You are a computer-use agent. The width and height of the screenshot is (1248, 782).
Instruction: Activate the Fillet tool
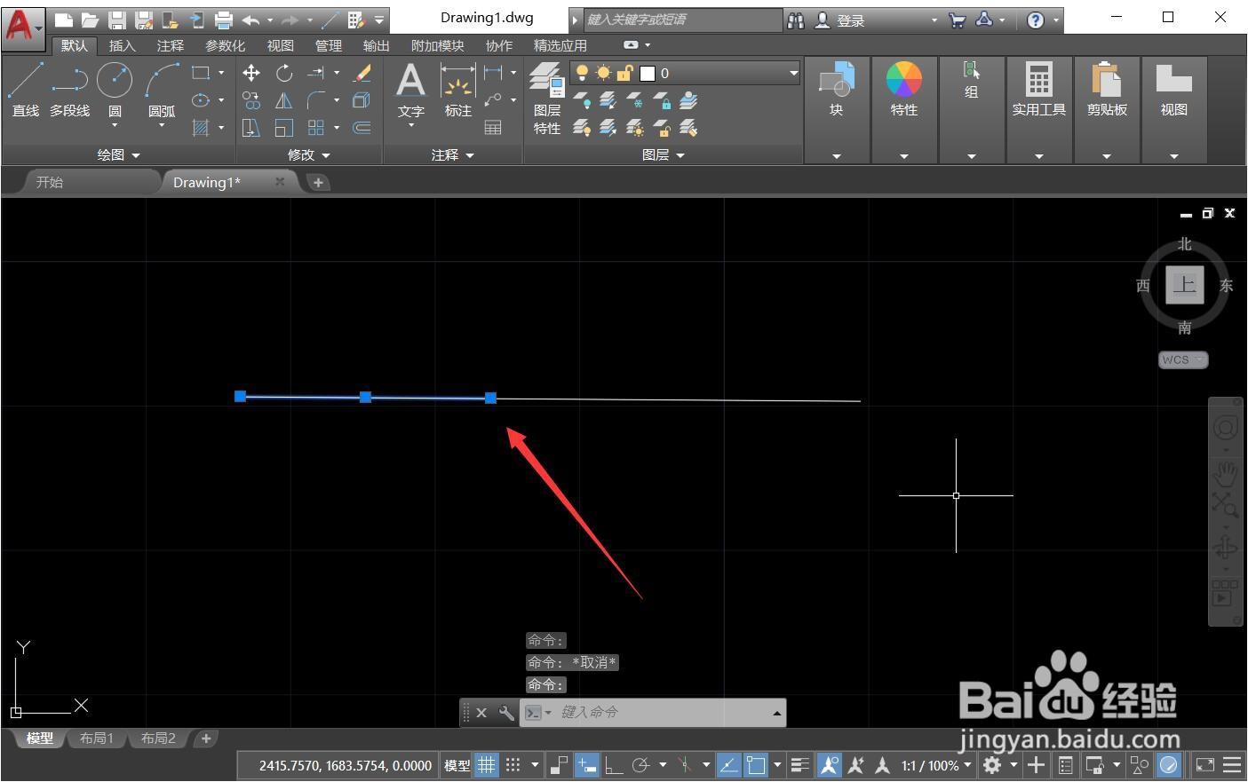click(x=316, y=100)
